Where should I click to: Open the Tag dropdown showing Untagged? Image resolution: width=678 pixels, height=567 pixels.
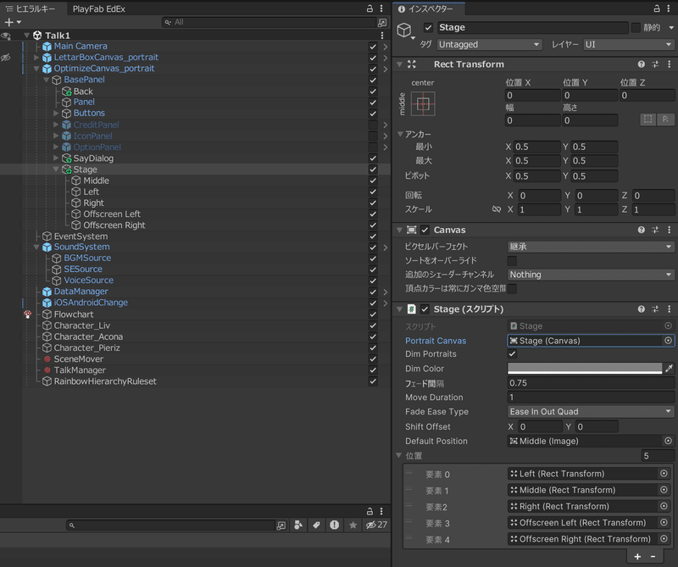(x=489, y=44)
